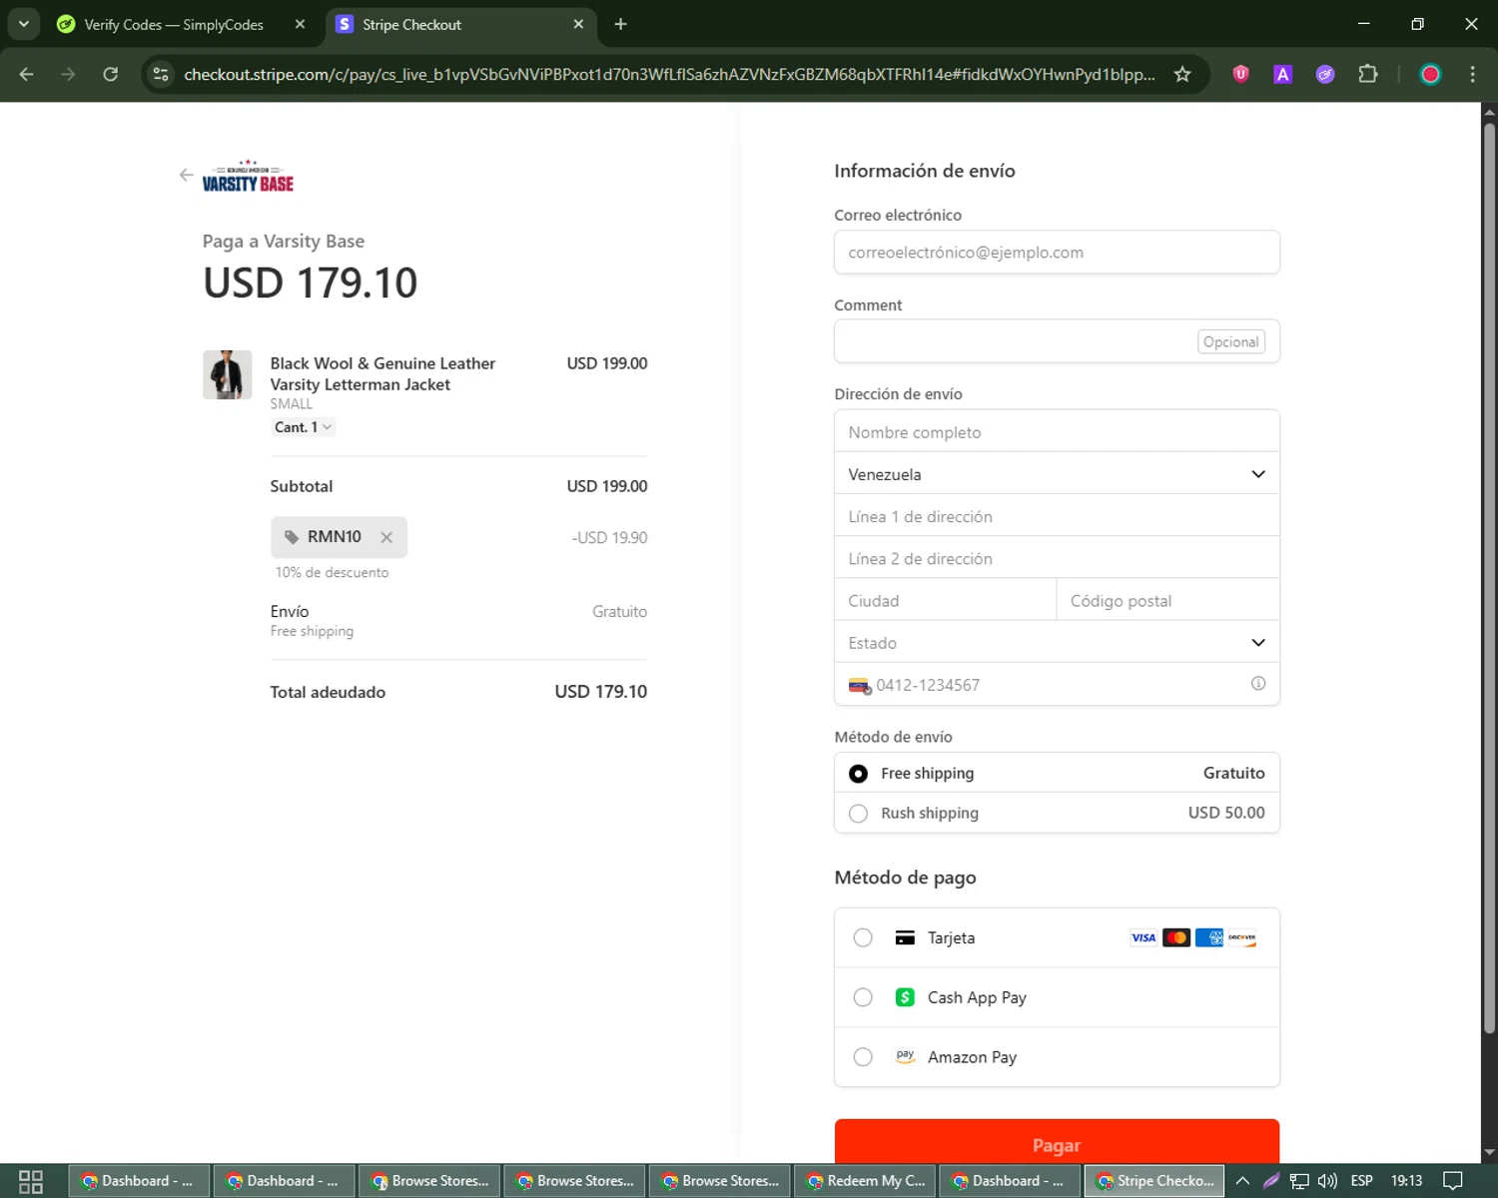Viewport: 1498px width, 1198px height.
Task: Open the taskbar Start grid icon
Action: pos(31,1181)
